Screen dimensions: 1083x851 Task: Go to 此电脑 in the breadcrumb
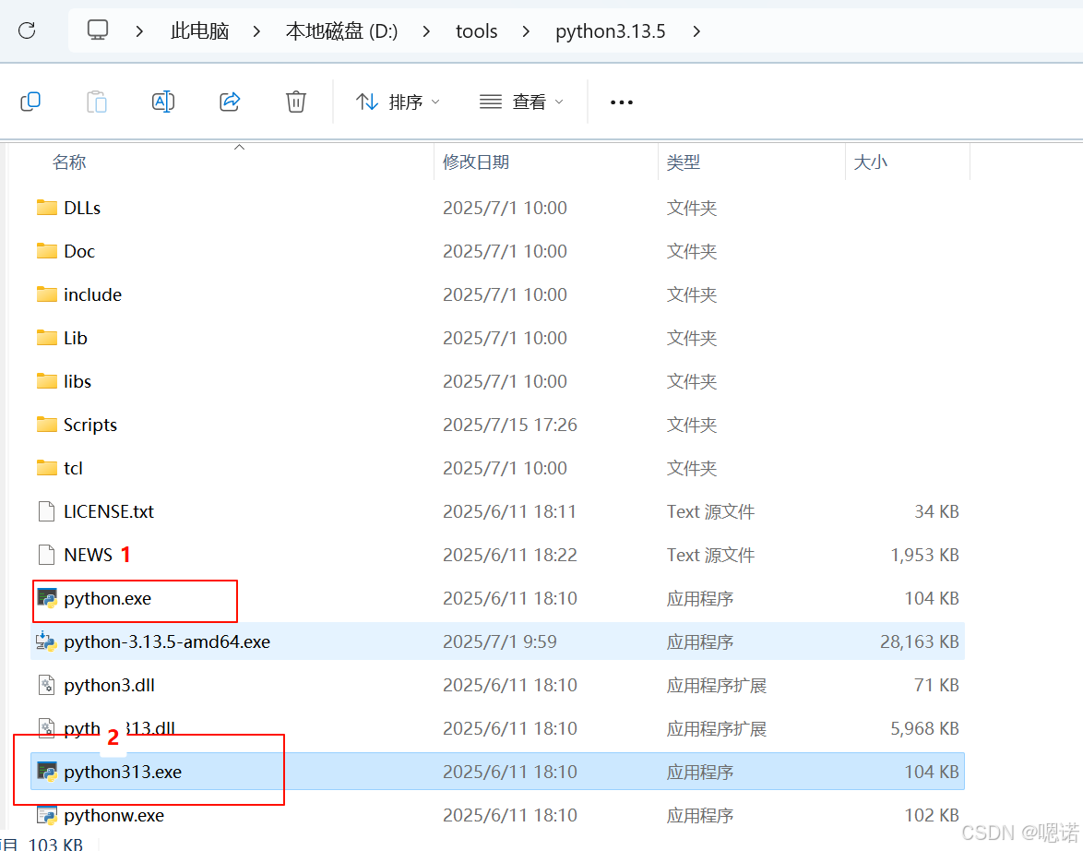coord(199,31)
